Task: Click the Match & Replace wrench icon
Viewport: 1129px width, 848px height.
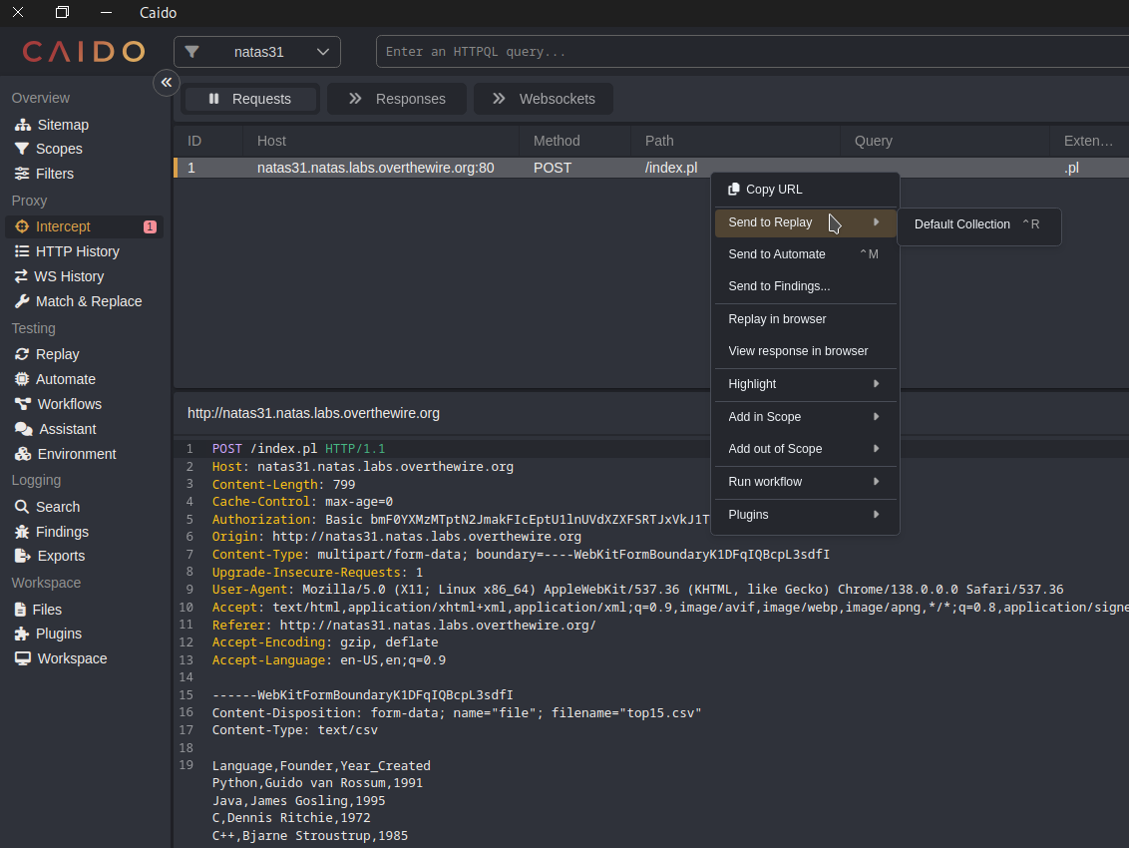Action: point(22,301)
